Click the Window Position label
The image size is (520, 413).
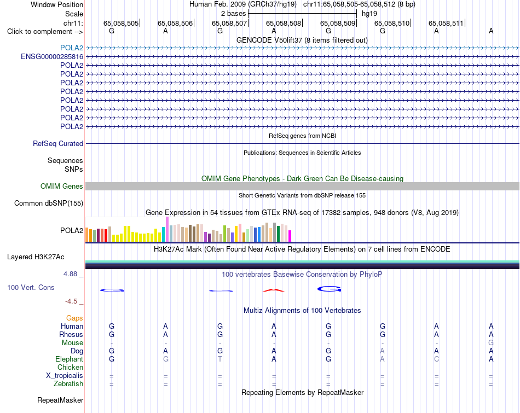point(57,4)
